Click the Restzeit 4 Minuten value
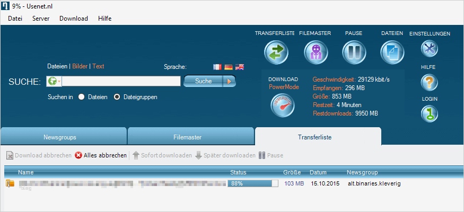Image resolution: width=464 pixels, height=212 pixels. (x=349, y=105)
